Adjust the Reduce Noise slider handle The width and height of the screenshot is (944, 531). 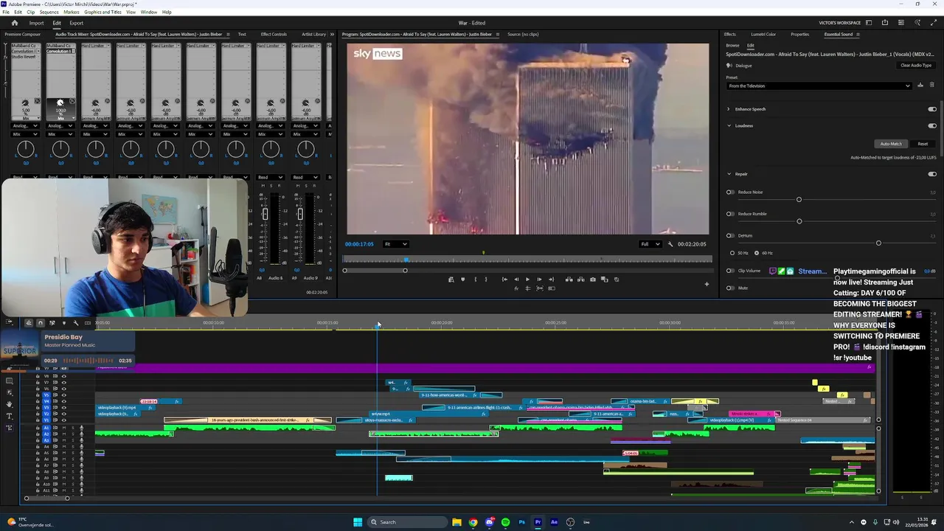coord(799,200)
